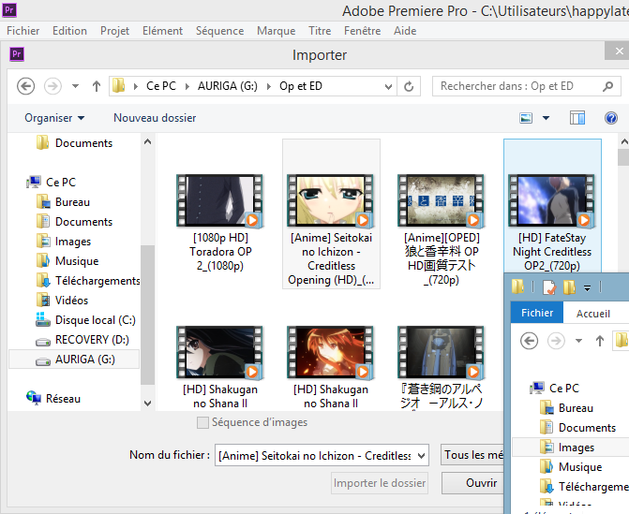Toggle the preview pane icon

click(577, 118)
